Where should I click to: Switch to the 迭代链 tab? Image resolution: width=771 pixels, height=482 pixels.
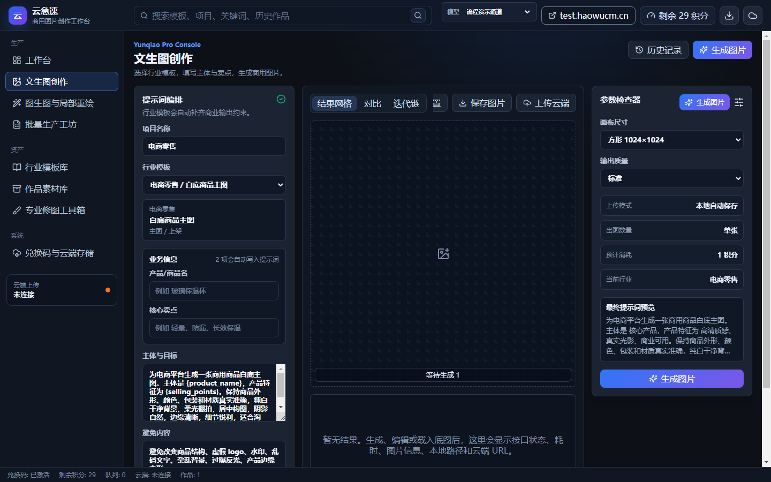pyautogui.click(x=406, y=103)
